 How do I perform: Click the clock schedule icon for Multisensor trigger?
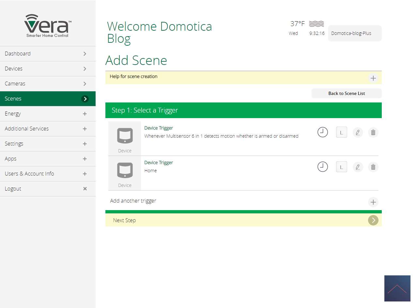pyautogui.click(x=322, y=132)
